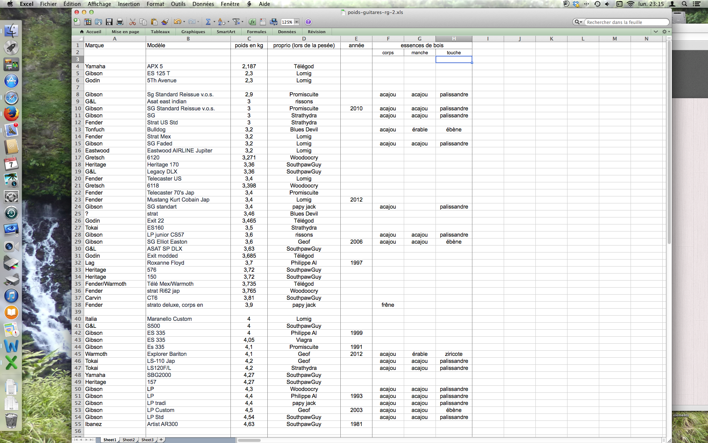
Task: Create a new workbook with toolbar icon
Action: tap(77, 22)
